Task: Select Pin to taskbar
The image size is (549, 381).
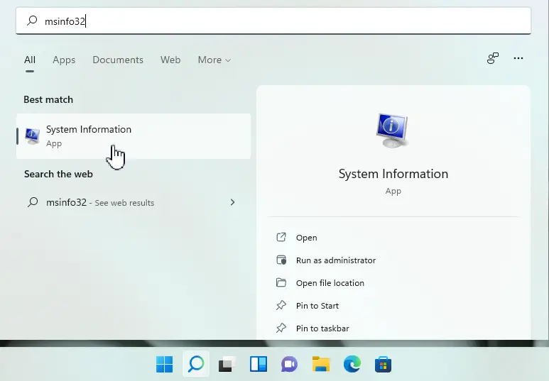Action: pos(322,328)
